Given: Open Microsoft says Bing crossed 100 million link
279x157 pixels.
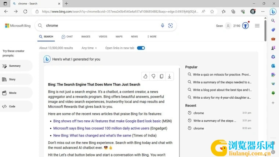Looking at the screenshot, I should tap(101, 128).
